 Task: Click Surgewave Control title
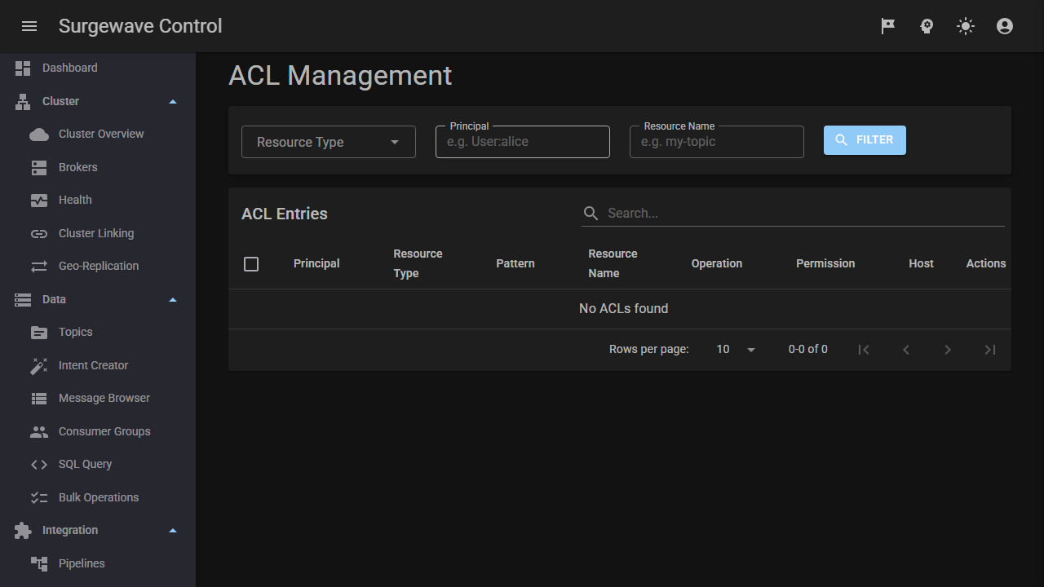coord(140,26)
